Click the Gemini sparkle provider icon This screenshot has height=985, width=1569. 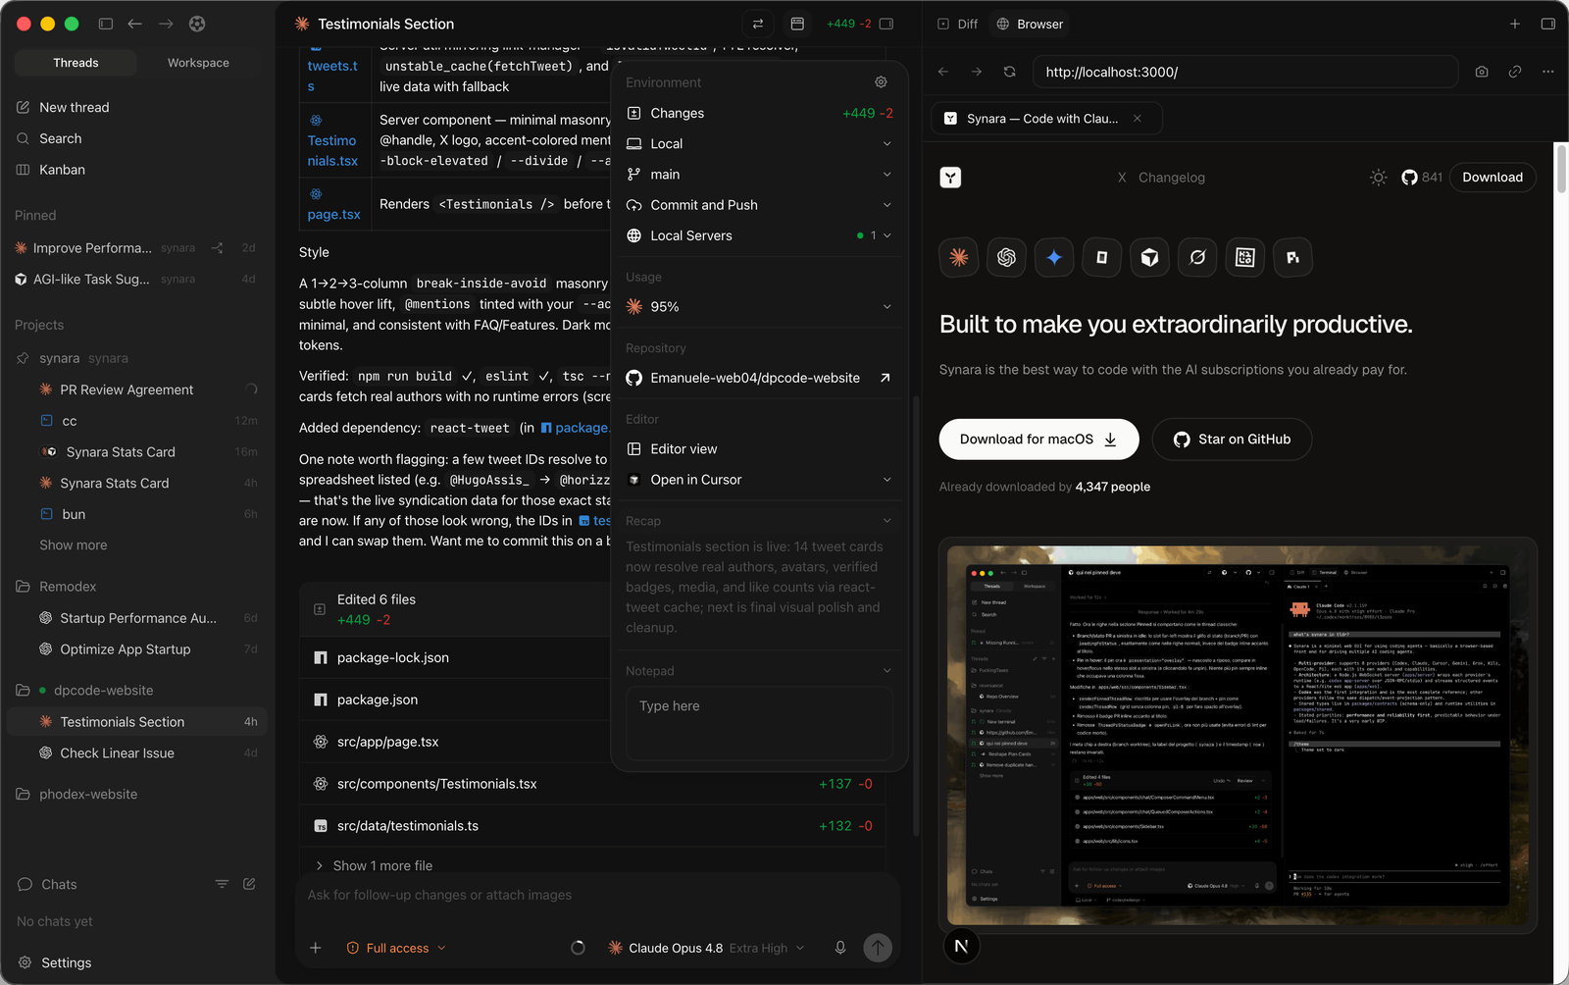1054,257
